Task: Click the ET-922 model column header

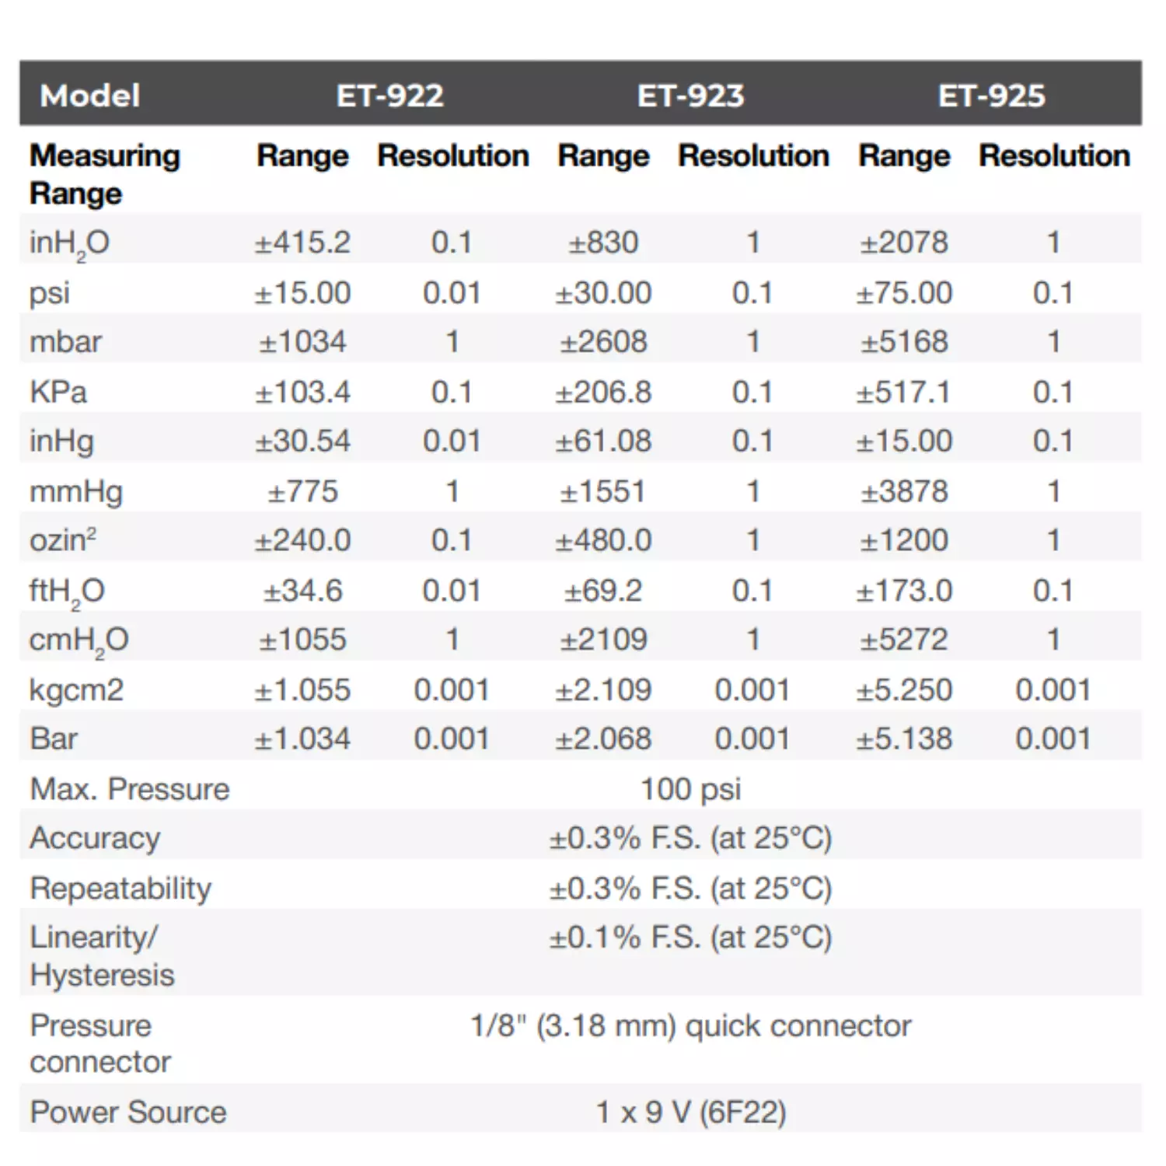Action: click(x=389, y=96)
